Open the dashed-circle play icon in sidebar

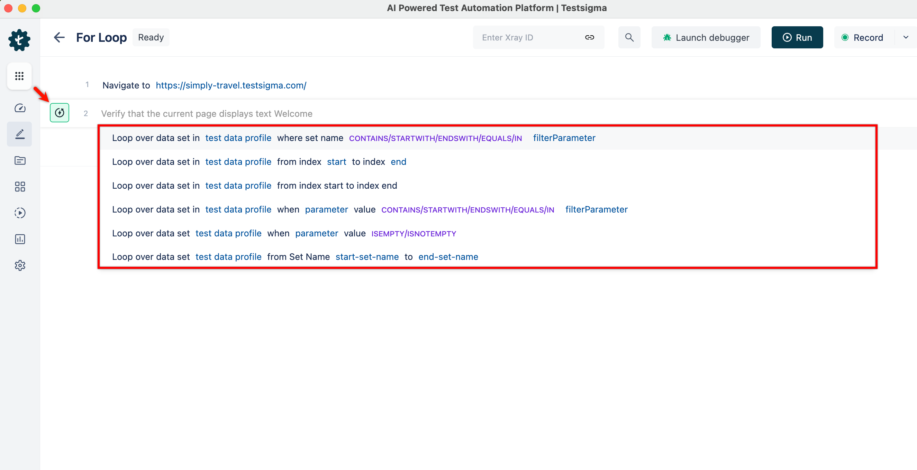(20, 213)
